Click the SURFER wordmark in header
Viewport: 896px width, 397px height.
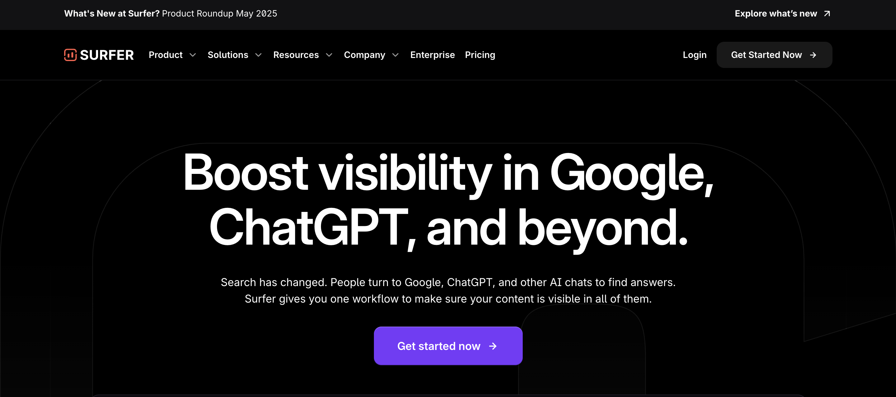pos(107,55)
